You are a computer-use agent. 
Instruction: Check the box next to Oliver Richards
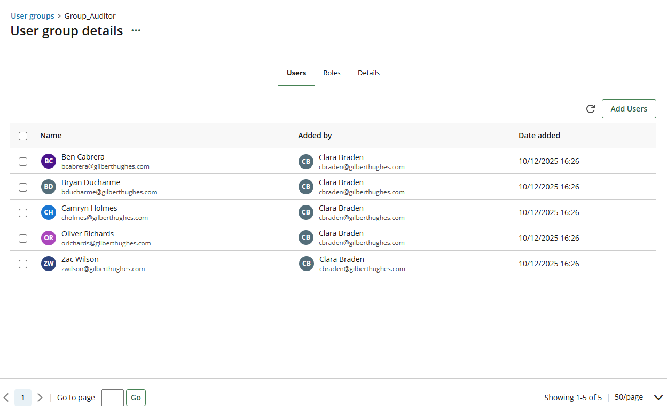[23, 239]
